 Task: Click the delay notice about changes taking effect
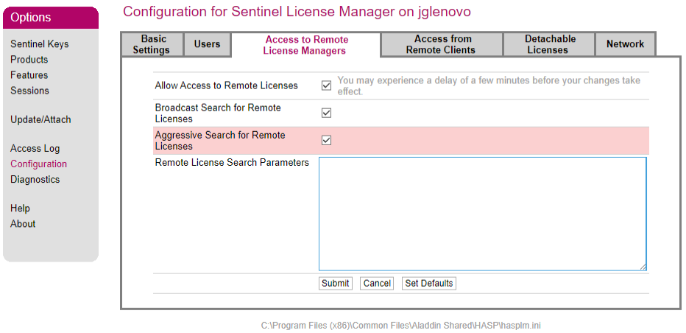(489, 86)
